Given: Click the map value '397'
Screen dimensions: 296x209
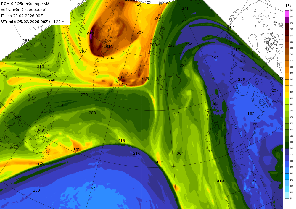Looking at the screenshot, I should tap(83, 51).
